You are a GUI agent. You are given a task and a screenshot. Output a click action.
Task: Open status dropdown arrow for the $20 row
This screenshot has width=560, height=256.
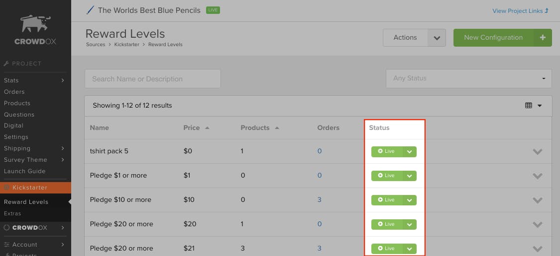tap(410, 224)
